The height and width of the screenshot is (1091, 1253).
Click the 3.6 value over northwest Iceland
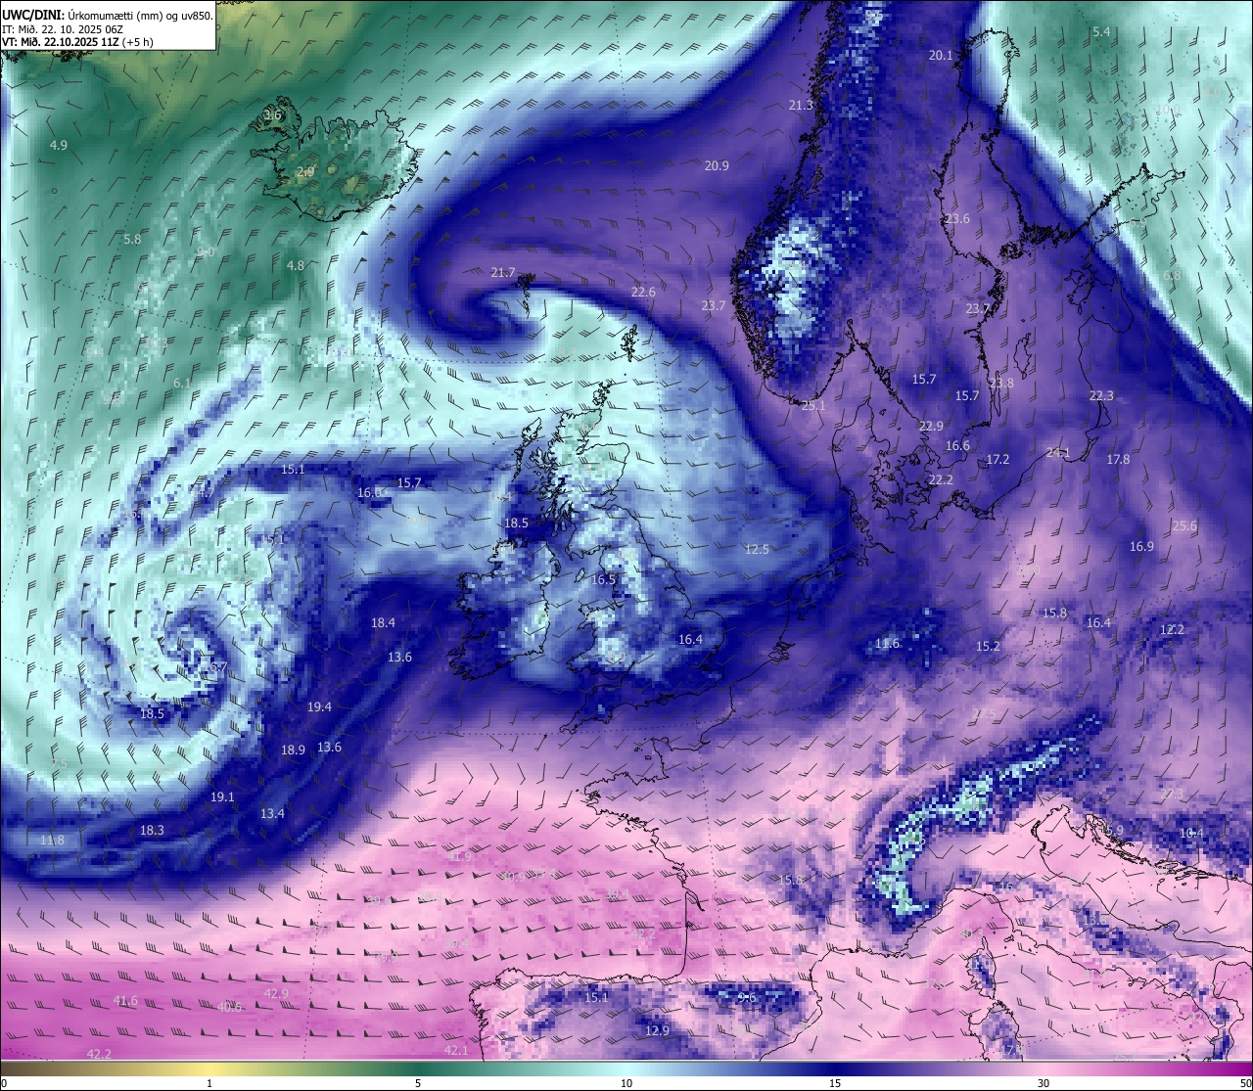(272, 114)
